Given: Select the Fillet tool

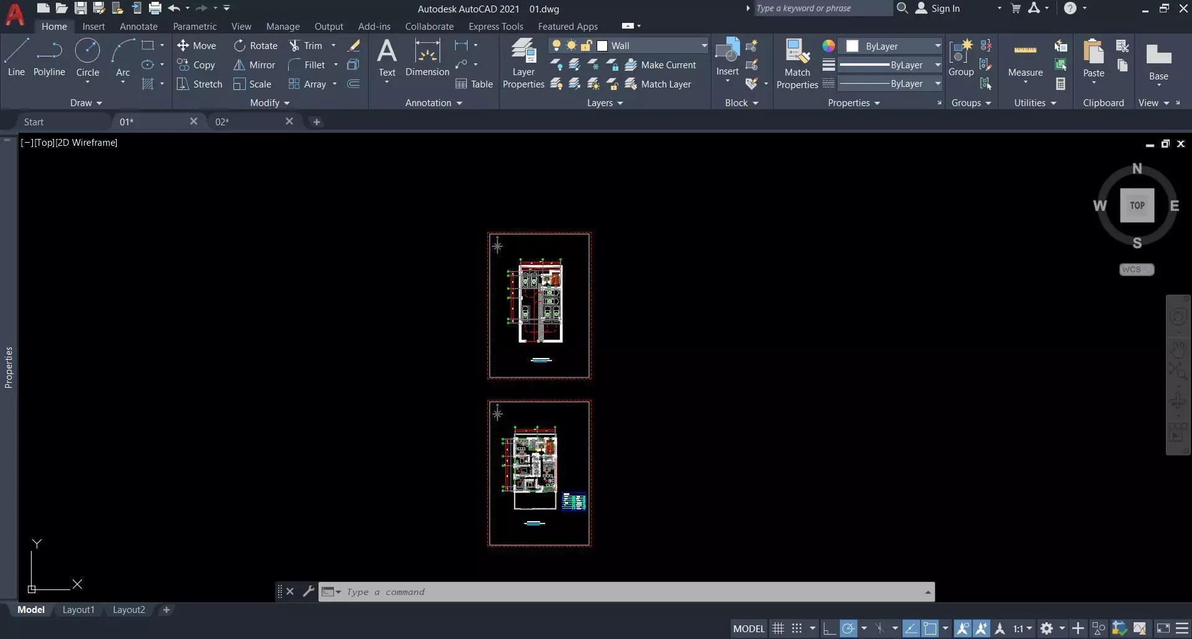Looking at the screenshot, I should (307, 65).
